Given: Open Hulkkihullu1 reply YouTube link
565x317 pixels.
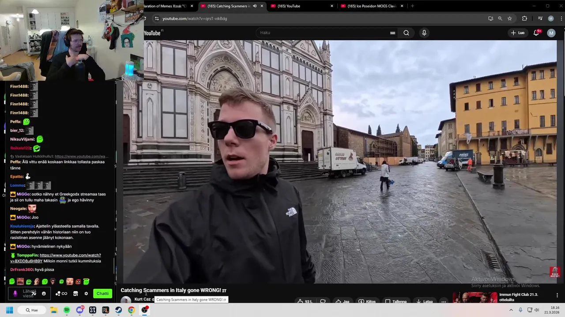Looking at the screenshot, I should pyautogui.click(x=81, y=156).
